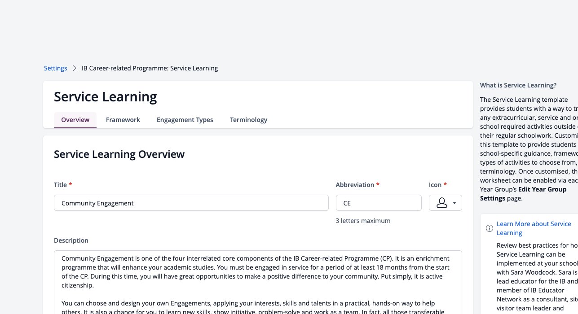Open Learn More about Service Learning link
The width and height of the screenshot is (578, 314).
pos(534,228)
